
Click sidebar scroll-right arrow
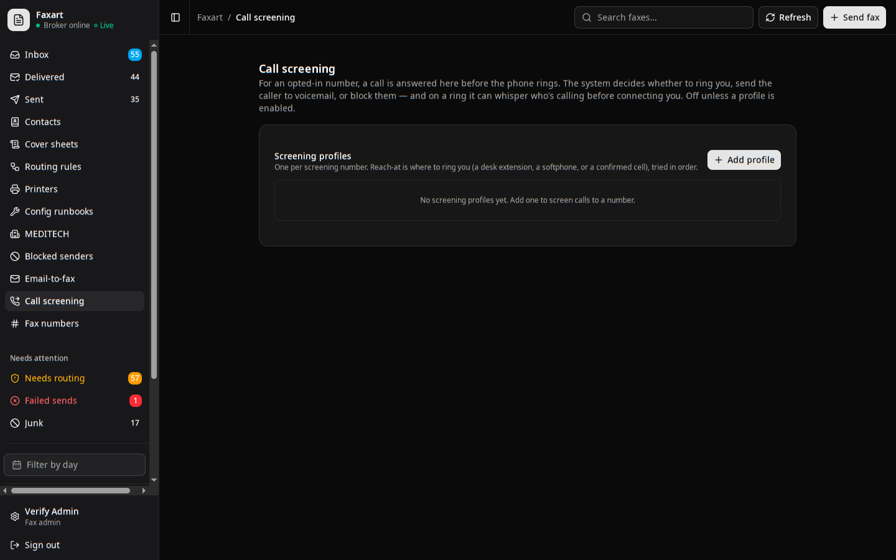click(144, 491)
